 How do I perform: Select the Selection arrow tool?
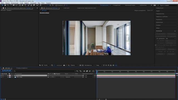tap(3, 5)
